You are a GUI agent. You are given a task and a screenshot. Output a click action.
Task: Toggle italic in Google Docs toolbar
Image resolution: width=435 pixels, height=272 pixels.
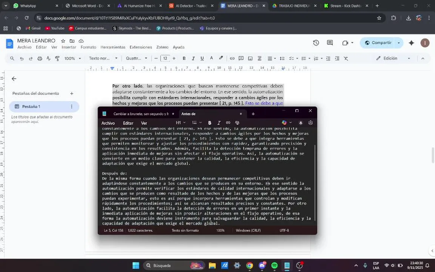click(x=193, y=59)
